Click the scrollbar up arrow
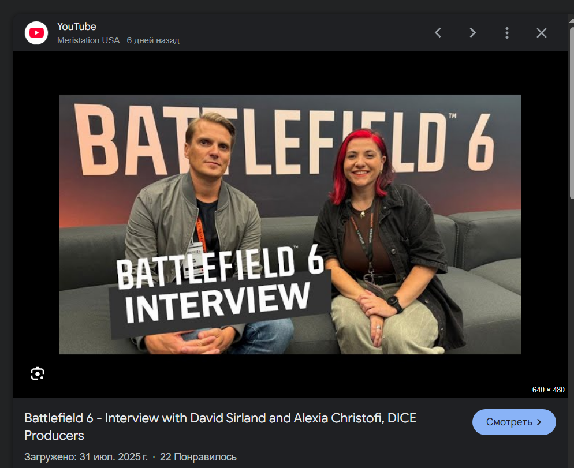 571,20
